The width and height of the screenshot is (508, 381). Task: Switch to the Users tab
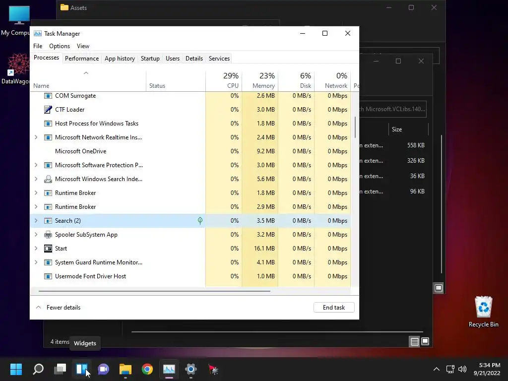[172, 59]
